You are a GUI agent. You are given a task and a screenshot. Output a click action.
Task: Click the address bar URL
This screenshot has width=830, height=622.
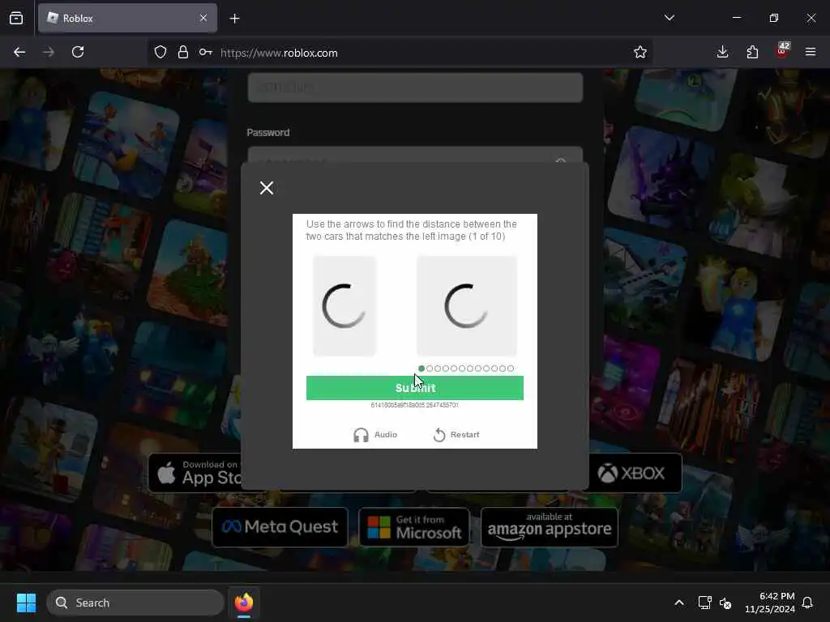point(279,53)
